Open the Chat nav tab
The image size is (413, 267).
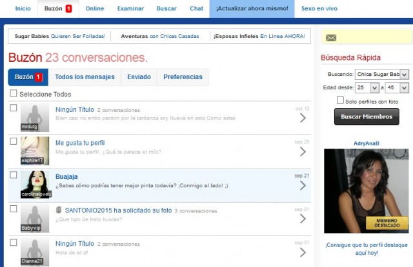[196, 8]
